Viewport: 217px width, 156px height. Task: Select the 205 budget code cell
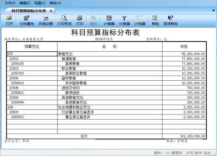pyautogui.click(x=32, y=54)
